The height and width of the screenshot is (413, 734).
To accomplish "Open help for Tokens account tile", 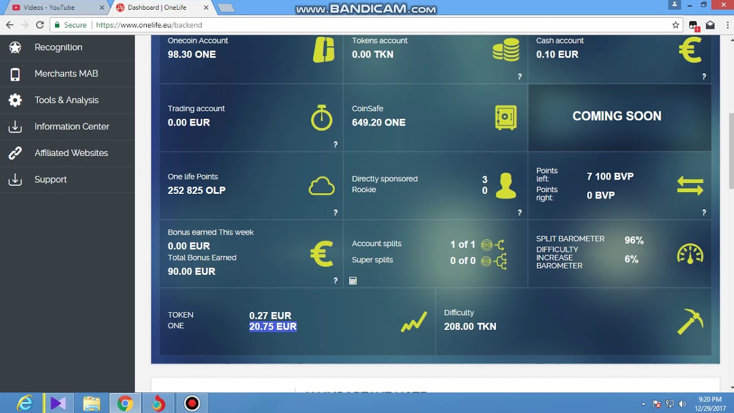I will pyautogui.click(x=520, y=76).
